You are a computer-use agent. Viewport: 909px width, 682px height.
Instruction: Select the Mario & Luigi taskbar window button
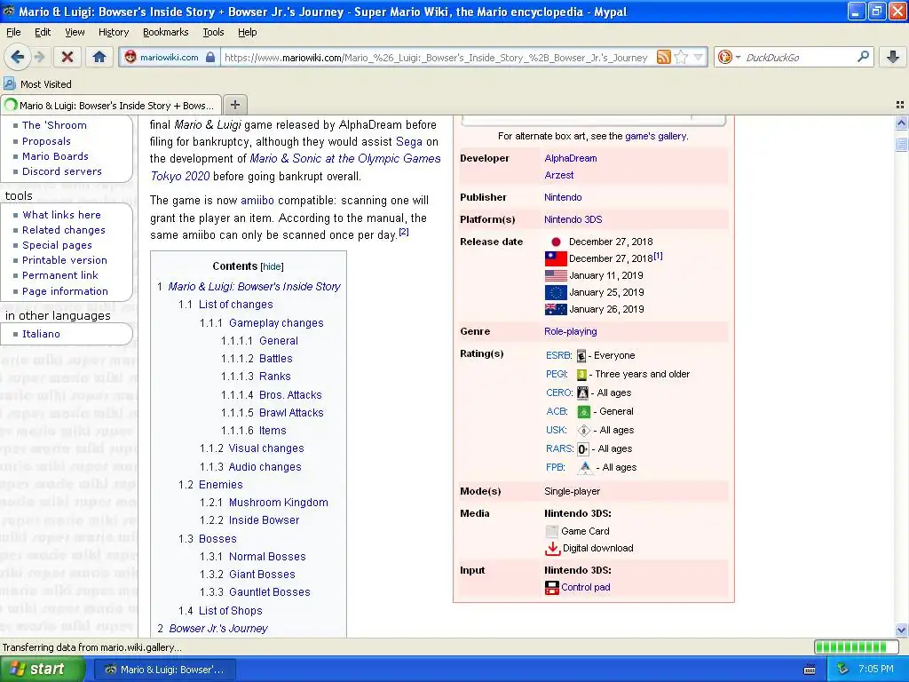[164, 670]
